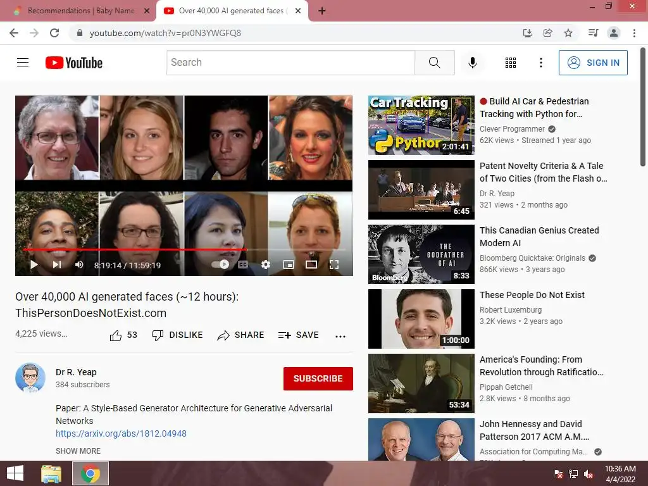
Task: Open media control icon in Chrome toolbar
Action: pos(593,33)
